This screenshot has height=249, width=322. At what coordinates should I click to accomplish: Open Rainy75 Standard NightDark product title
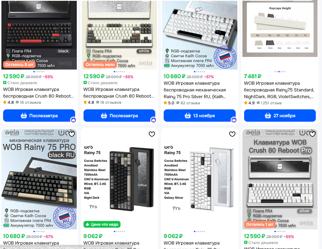279,90
